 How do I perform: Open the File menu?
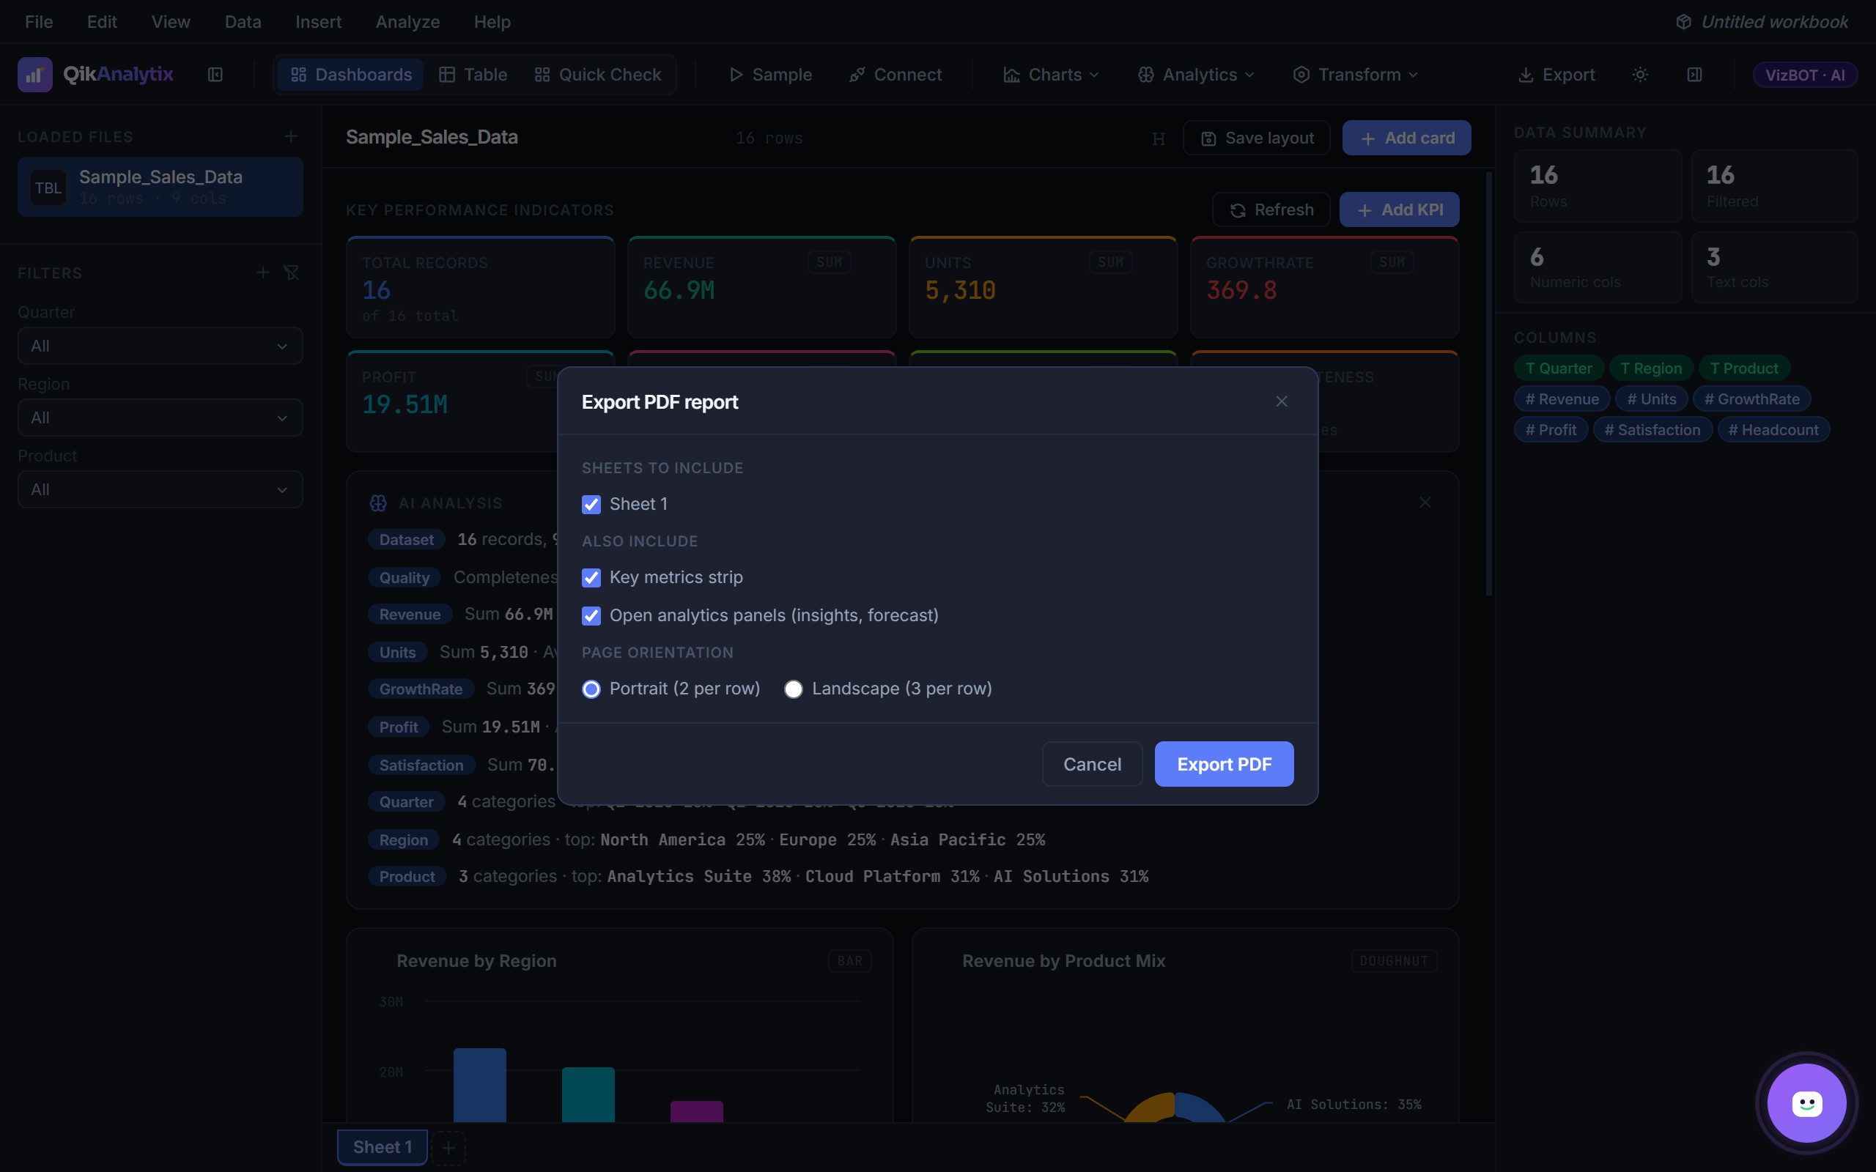point(39,22)
